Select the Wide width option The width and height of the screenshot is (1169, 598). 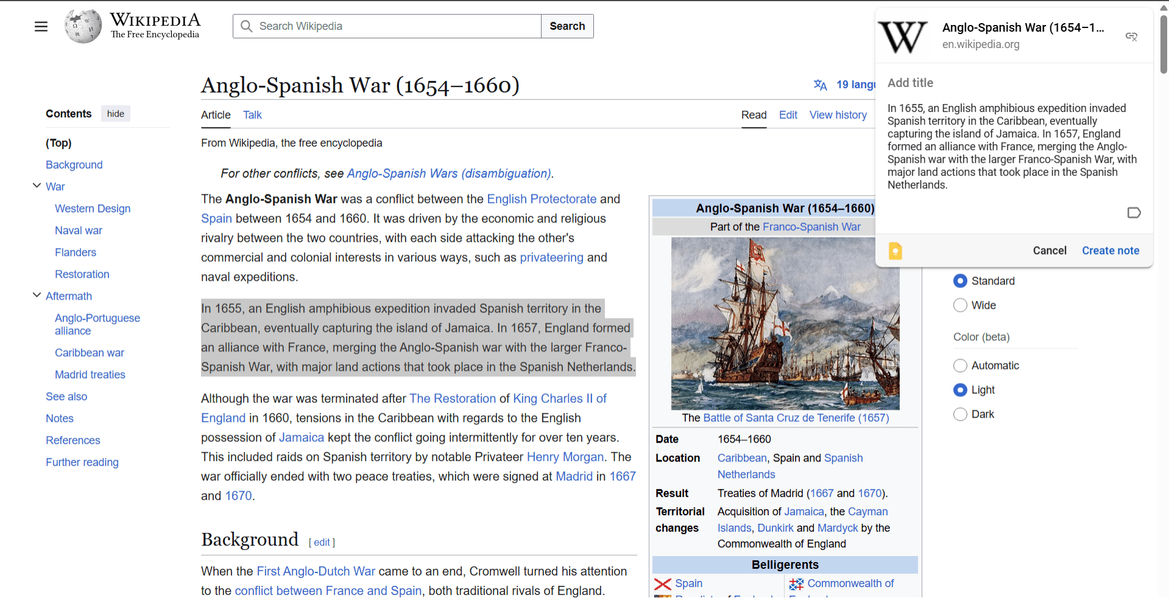pyautogui.click(x=960, y=305)
